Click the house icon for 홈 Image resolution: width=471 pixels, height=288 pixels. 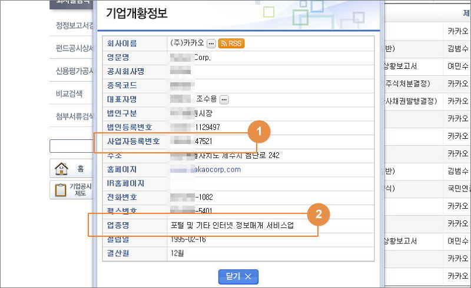point(61,169)
